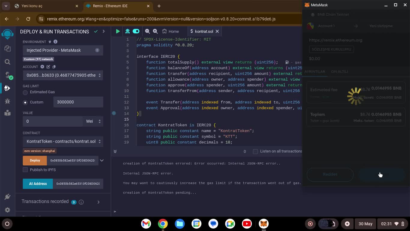Open Gmail from the shelf
410x231 pixels.
(x=146, y=223)
